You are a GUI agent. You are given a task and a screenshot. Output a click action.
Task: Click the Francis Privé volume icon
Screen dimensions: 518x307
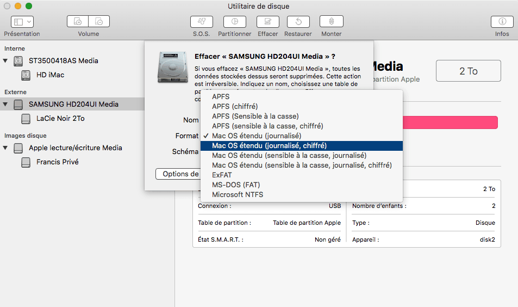click(26, 162)
